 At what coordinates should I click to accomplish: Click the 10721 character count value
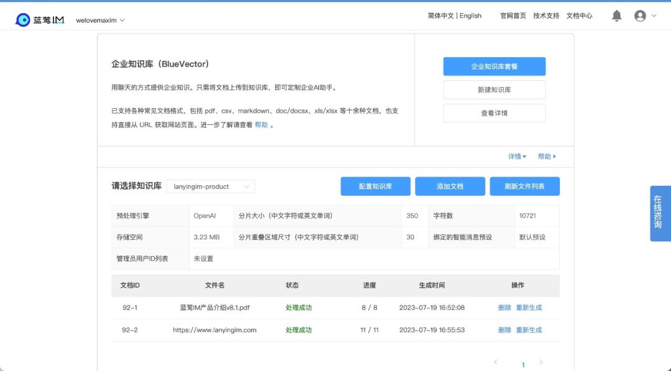527,216
